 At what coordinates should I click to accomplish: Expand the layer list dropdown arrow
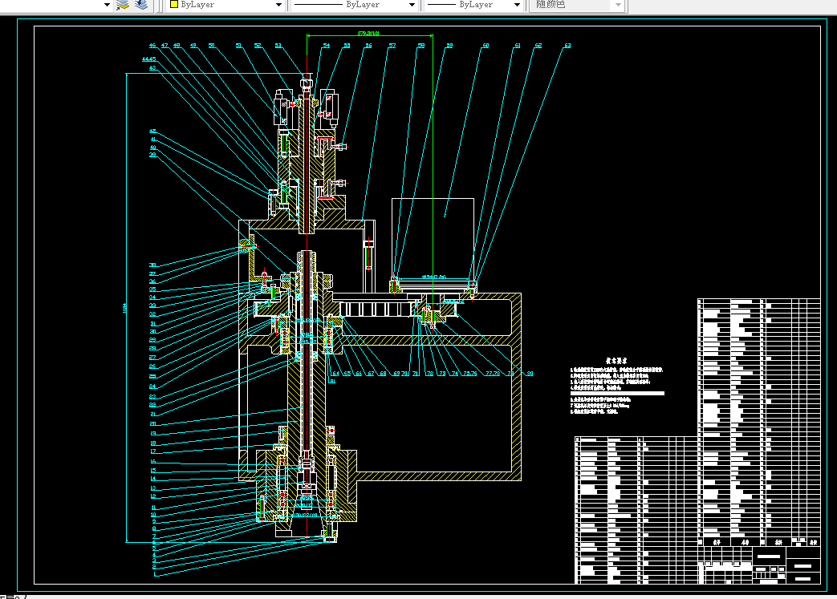pos(107,5)
